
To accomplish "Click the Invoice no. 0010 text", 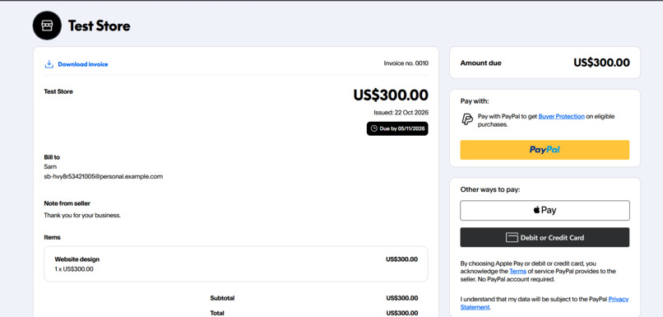I will pos(406,63).
